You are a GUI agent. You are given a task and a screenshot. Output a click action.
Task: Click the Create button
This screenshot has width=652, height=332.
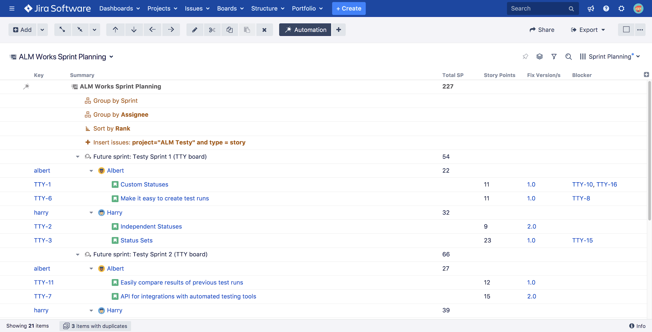point(349,8)
